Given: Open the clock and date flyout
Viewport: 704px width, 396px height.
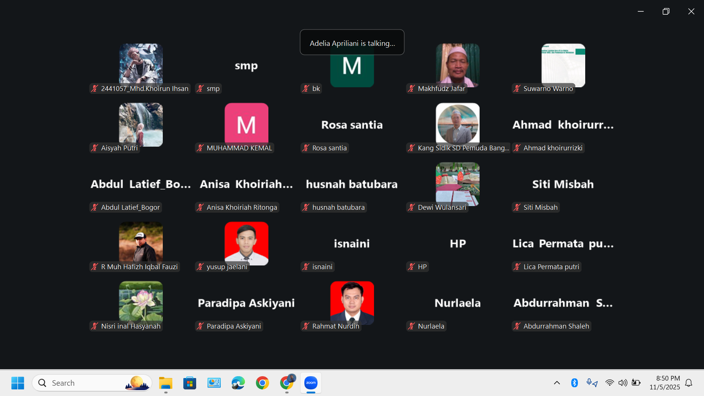Looking at the screenshot, I should (x=664, y=382).
